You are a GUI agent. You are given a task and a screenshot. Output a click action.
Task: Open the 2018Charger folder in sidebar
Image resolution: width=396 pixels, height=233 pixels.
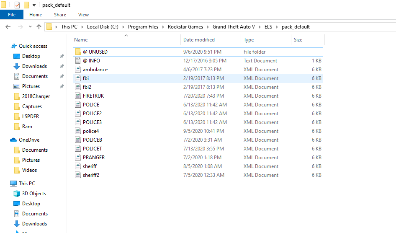coord(36,96)
